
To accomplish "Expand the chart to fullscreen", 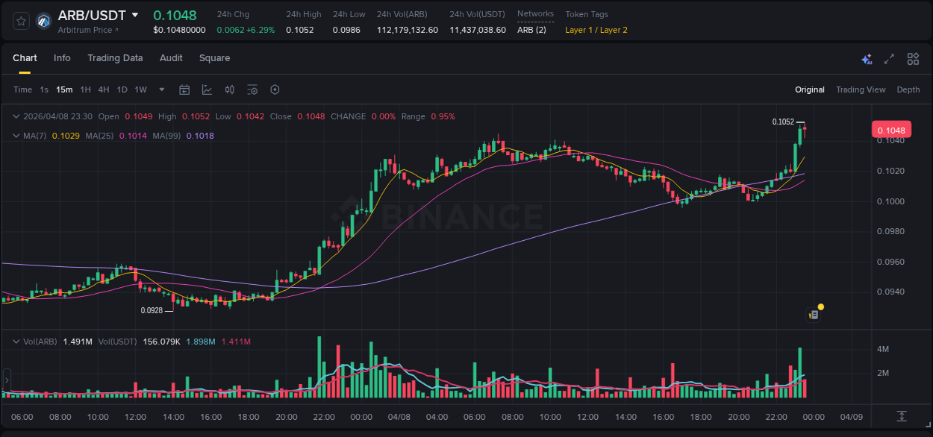I will pos(889,59).
